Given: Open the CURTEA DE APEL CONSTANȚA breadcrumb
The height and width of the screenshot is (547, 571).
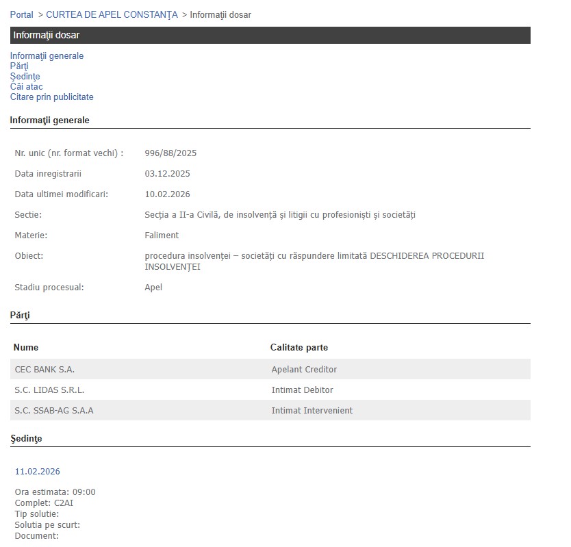Looking at the screenshot, I should point(112,14).
